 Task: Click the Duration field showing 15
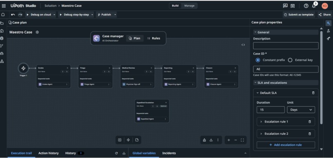click(x=271, y=110)
